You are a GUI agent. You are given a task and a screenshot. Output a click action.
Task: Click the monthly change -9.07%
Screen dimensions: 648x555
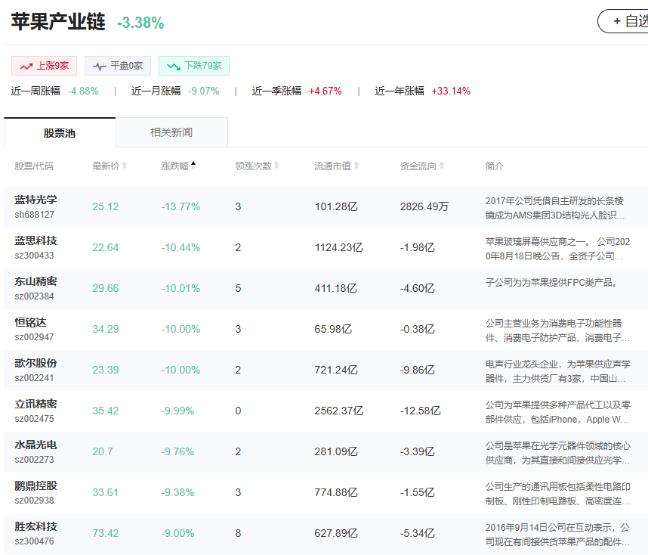[204, 91]
